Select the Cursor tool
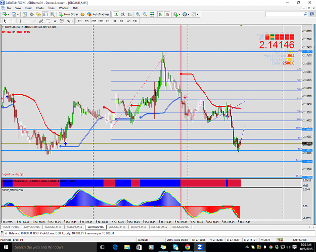This screenshot has height=252, width=316. point(5,21)
